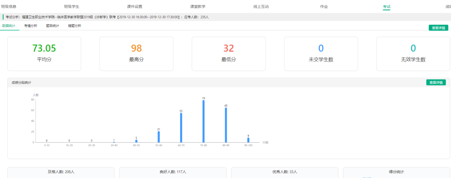451x178 pixels.
Task: Click the 最低分 32 card
Action: (x=229, y=54)
